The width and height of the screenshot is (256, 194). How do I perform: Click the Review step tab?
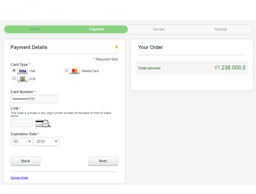point(159,29)
